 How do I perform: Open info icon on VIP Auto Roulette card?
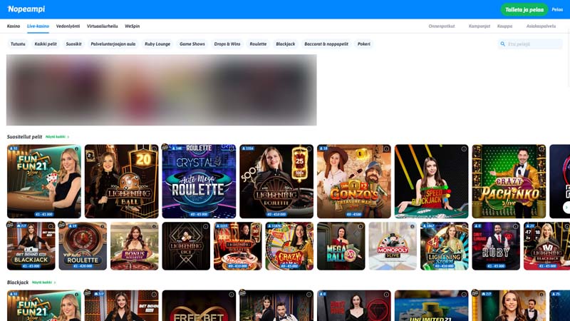point(103,226)
